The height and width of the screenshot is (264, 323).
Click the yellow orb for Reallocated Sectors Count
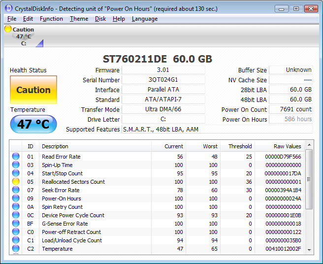[16, 182]
